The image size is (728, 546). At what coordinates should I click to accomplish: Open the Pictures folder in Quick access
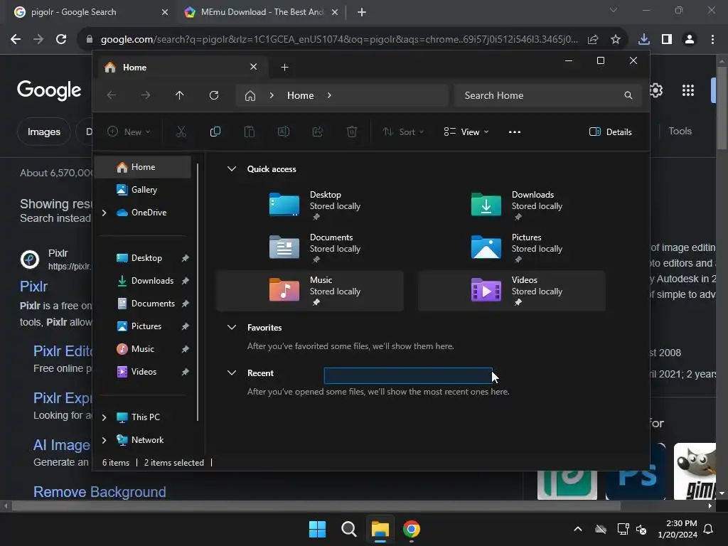click(512, 248)
